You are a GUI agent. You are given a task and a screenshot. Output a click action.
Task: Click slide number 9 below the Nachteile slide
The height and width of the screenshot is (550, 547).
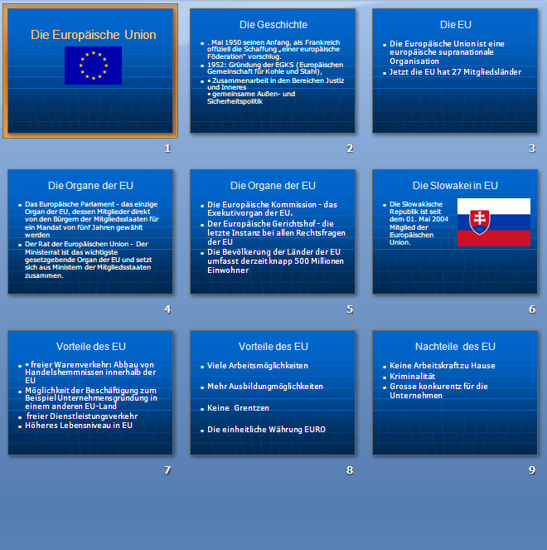[532, 470]
